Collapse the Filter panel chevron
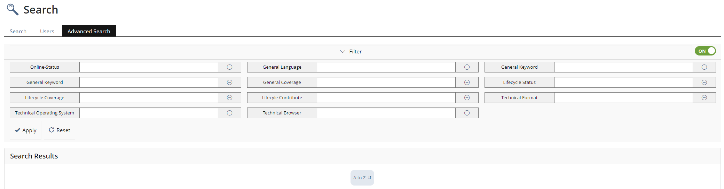Image resolution: width=724 pixels, height=189 pixels. [343, 51]
